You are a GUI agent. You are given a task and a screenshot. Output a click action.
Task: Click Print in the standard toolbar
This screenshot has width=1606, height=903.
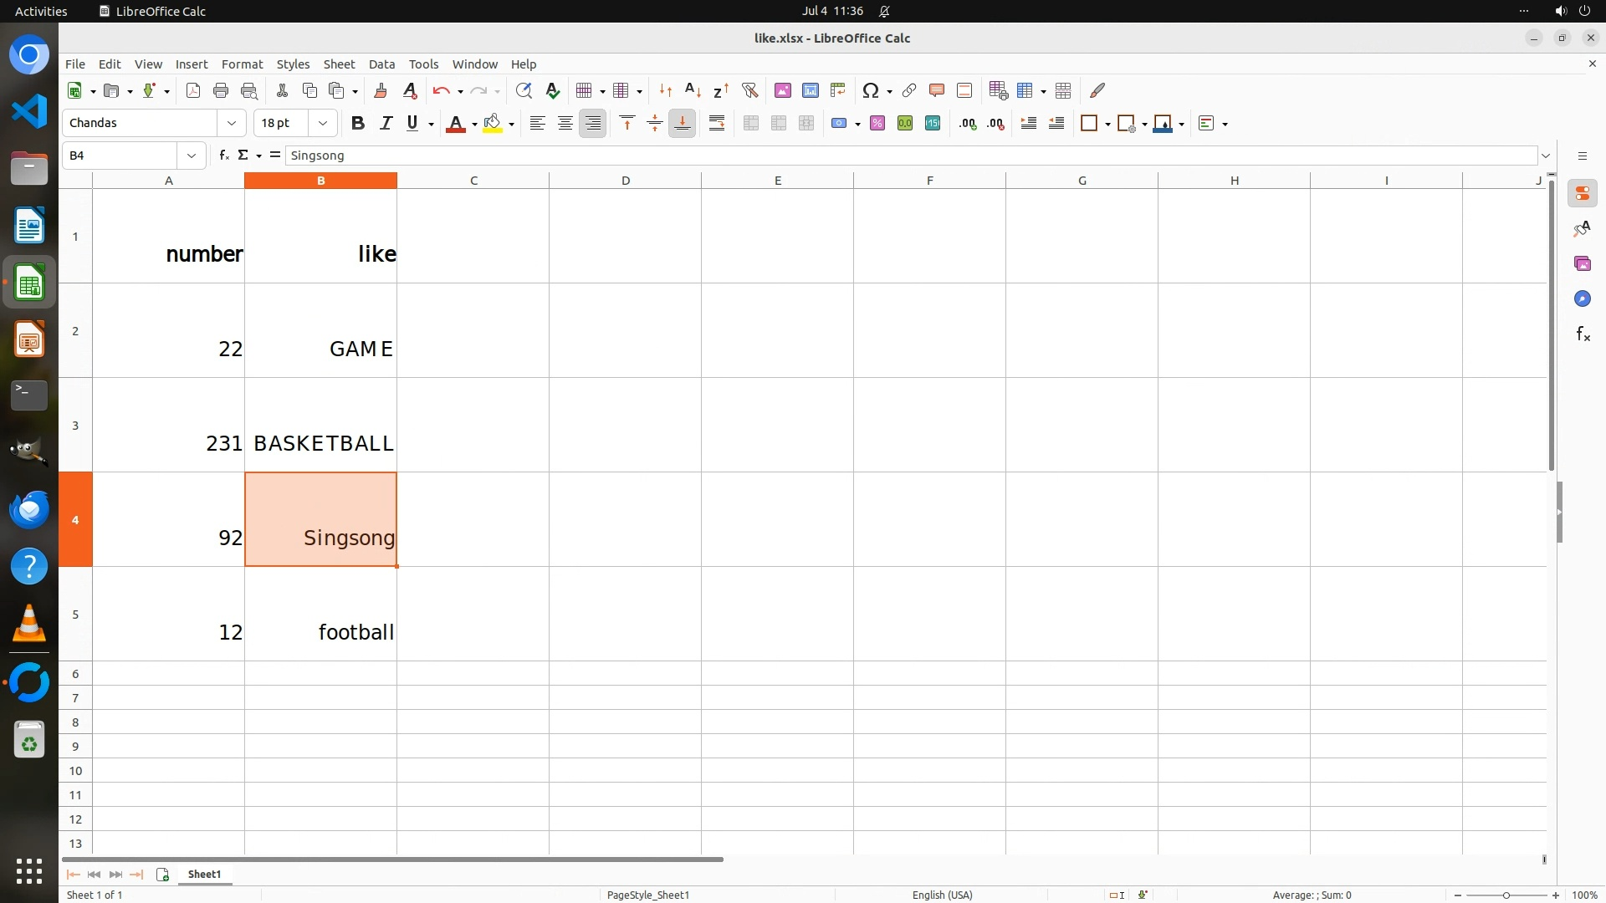pos(221,90)
